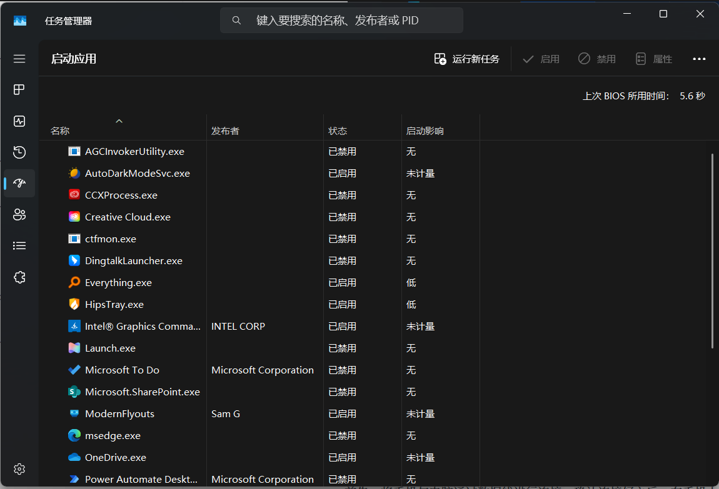Click 运行新任务 (Run new task) button
Image resolution: width=719 pixels, height=489 pixels.
coord(467,59)
